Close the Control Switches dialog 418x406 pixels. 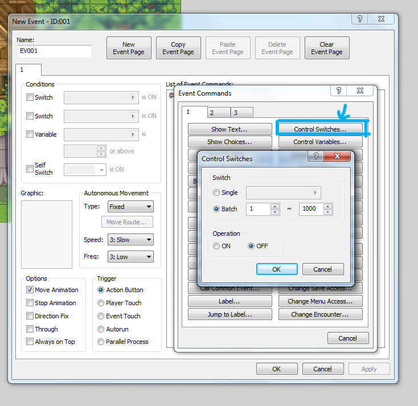click(x=337, y=157)
